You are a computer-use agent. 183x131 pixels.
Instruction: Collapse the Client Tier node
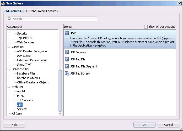(9, 47)
